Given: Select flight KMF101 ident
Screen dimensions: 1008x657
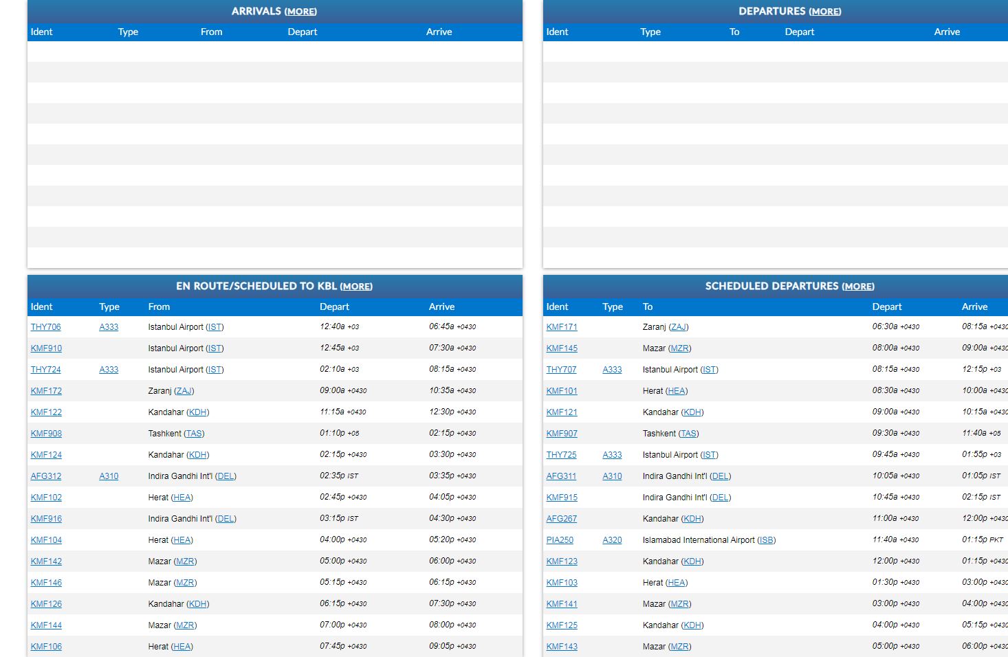Looking at the screenshot, I should click(x=562, y=391).
